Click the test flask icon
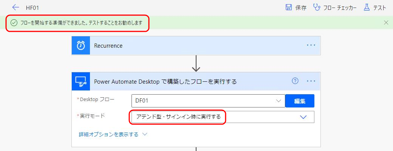Screen dimensions: 393x151 [367, 8]
